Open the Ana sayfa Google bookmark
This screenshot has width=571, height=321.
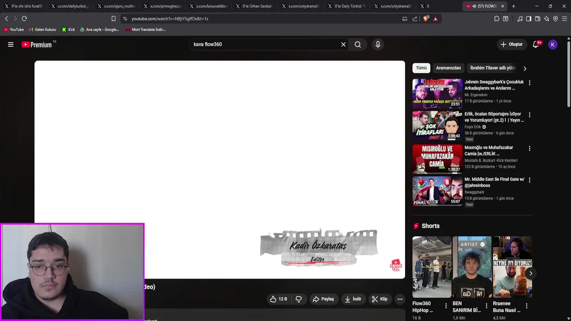coord(99,29)
